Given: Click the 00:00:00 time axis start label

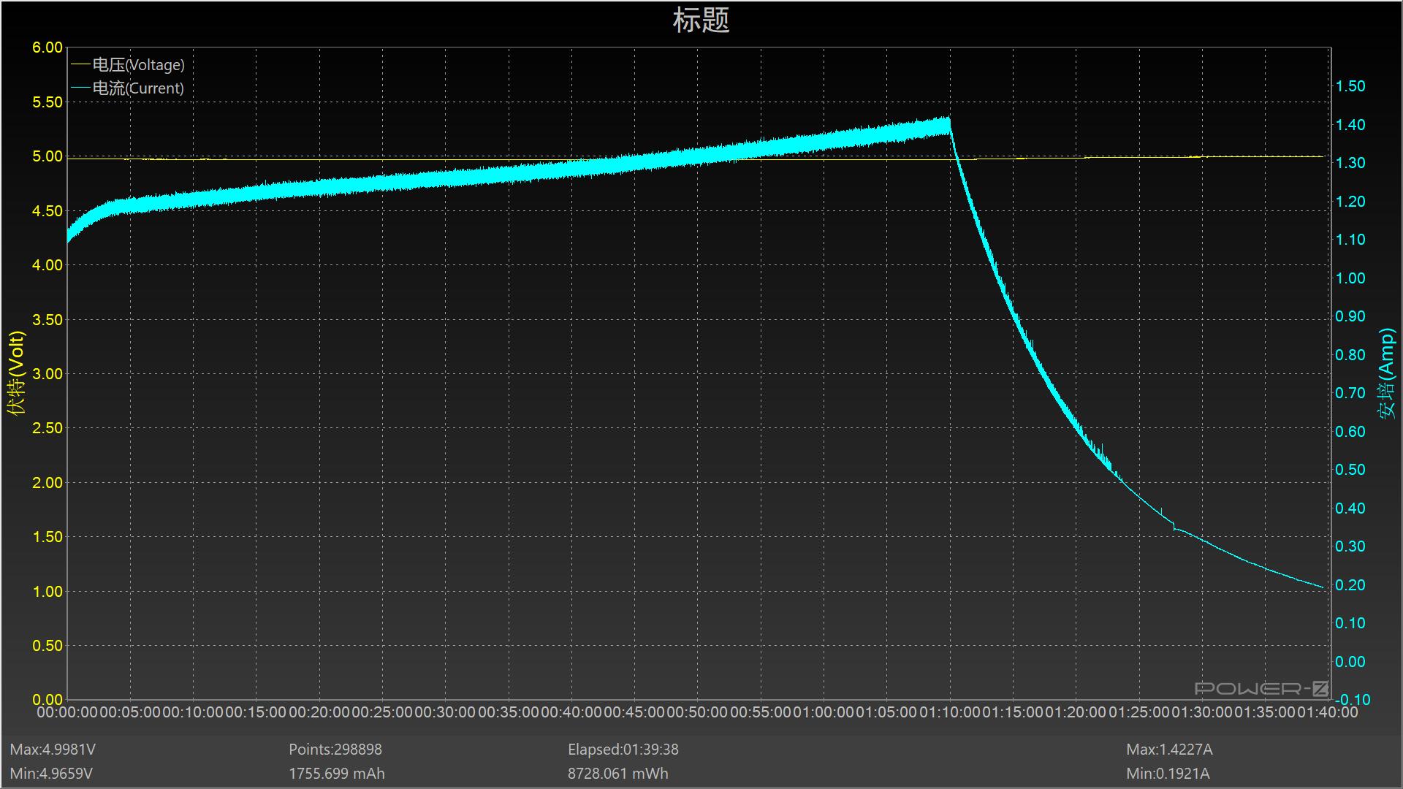Looking at the screenshot, I should point(67,712).
